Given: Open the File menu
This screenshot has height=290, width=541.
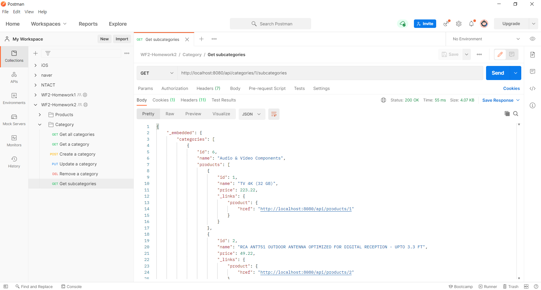Looking at the screenshot, I should [5, 12].
